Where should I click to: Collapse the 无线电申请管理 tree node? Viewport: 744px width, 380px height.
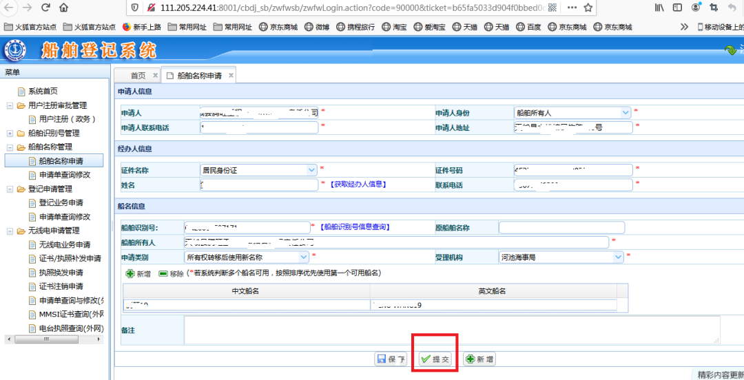[x=10, y=231]
